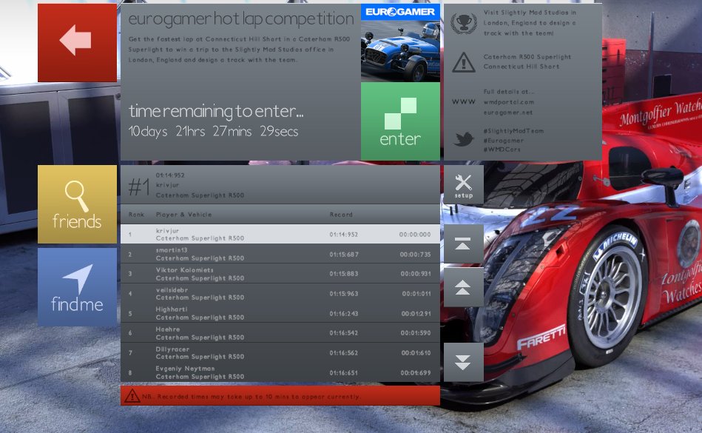
Task: Select Highharti leaderboard row
Action: (x=280, y=313)
